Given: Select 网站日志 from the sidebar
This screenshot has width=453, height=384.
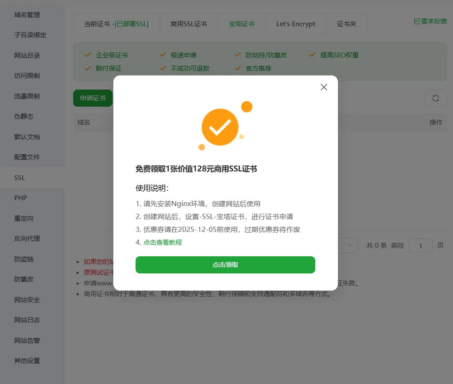Looking at the screenshot, I should click(x=27, y=320).
